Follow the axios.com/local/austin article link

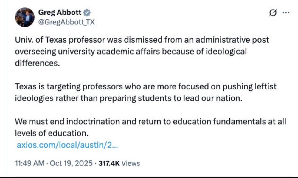pyautogui.click(x=67, y=146)
